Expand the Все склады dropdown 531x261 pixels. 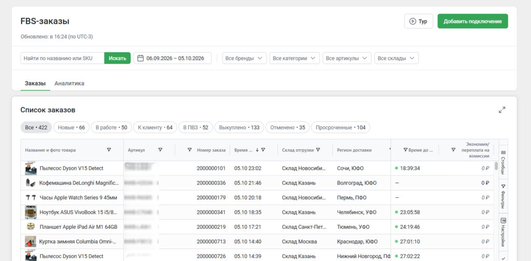[396, 58]
